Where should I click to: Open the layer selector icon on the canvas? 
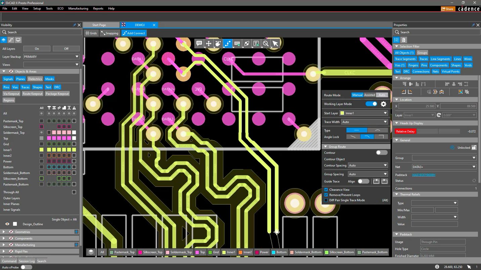91,252
